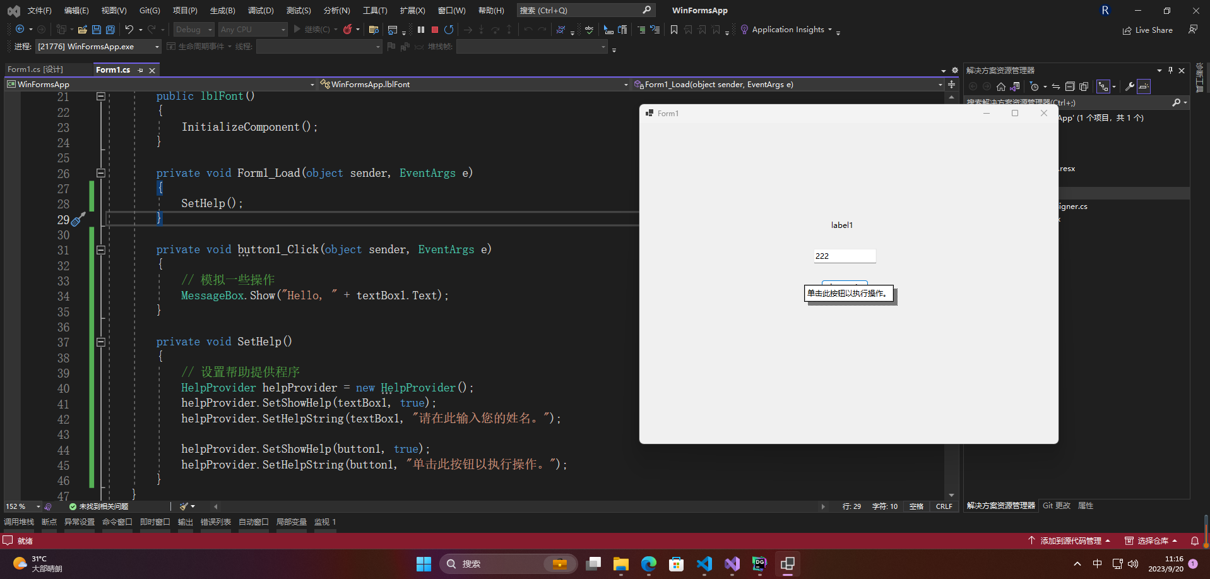Viewport: 1210px width, 579px height.
Task: Open the 输出 output tab
Action: (x=186, y=522)
